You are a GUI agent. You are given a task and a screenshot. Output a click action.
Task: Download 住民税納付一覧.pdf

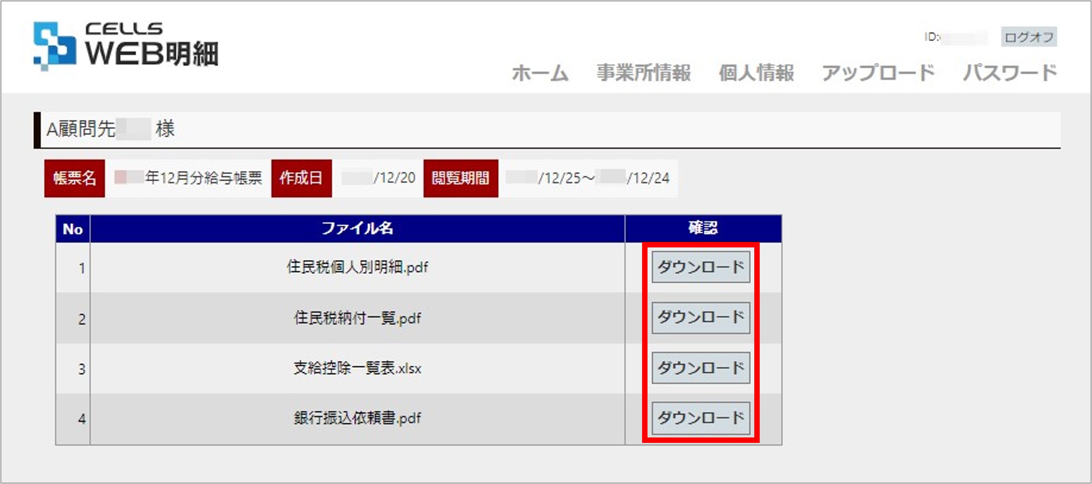tap(701, 318)
